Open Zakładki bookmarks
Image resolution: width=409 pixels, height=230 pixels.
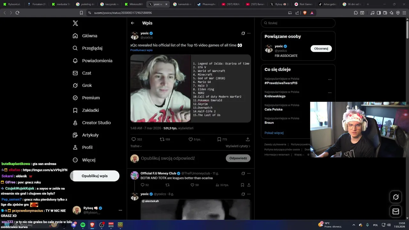point(86,110)
